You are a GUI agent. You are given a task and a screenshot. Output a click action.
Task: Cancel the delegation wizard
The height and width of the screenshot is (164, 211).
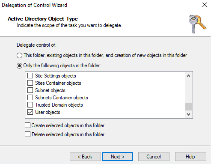coord(154,157)
